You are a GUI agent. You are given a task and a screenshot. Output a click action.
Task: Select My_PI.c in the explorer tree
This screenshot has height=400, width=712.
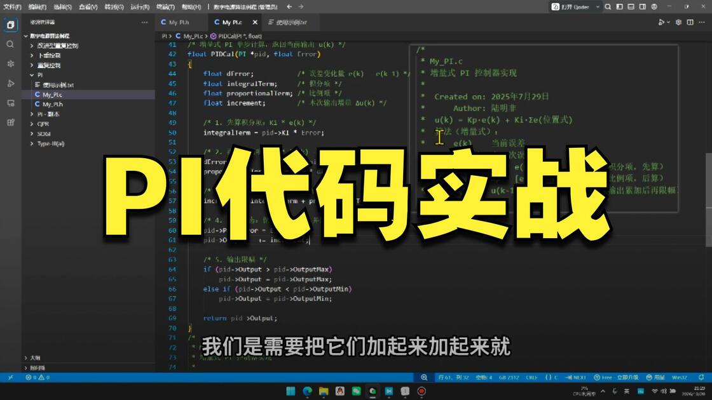point(52,95)
